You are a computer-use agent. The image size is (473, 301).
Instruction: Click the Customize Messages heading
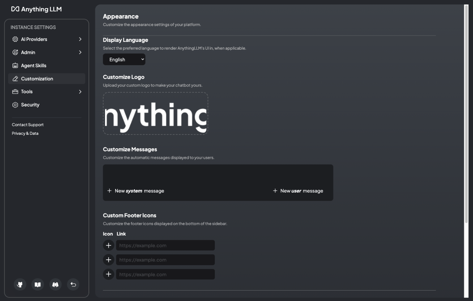(130, 149)
